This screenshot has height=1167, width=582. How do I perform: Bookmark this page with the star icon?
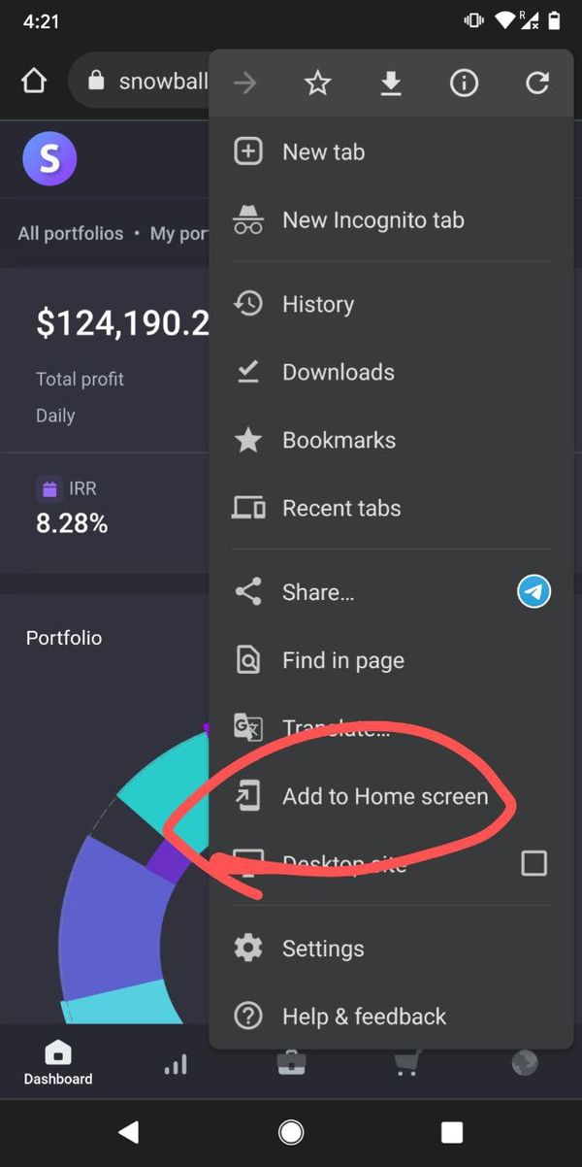(x=317, y=83)
